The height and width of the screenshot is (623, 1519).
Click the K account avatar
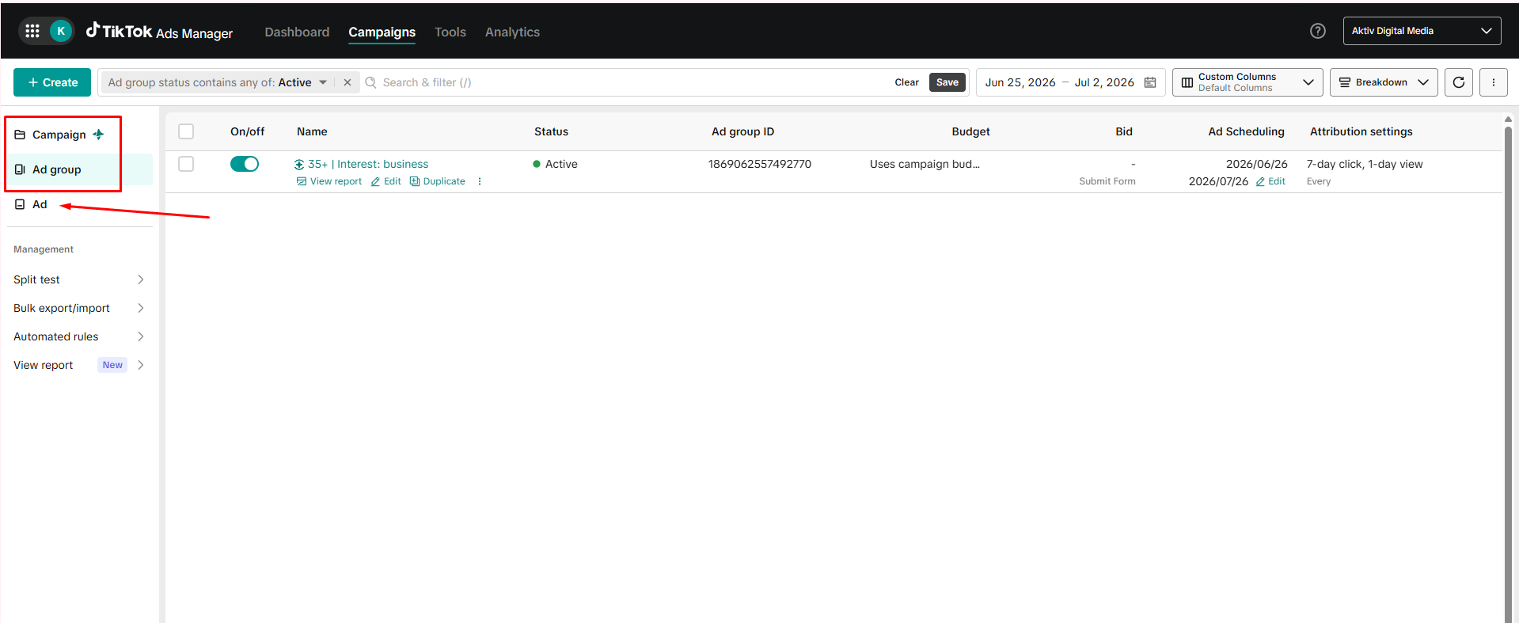(x=61, y=31)
